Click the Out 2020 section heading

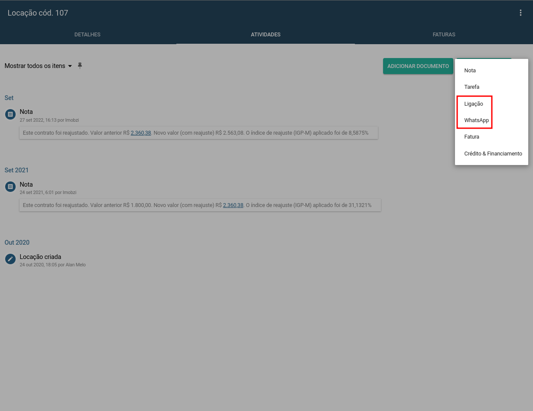(x=17, y=243)
